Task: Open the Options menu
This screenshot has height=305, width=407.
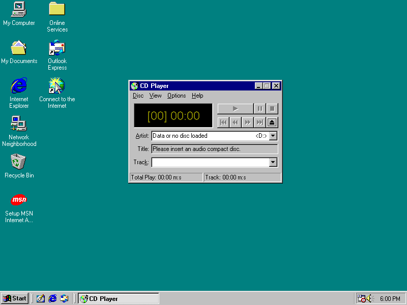Action: pyautogui.click(x=177, y=96)
